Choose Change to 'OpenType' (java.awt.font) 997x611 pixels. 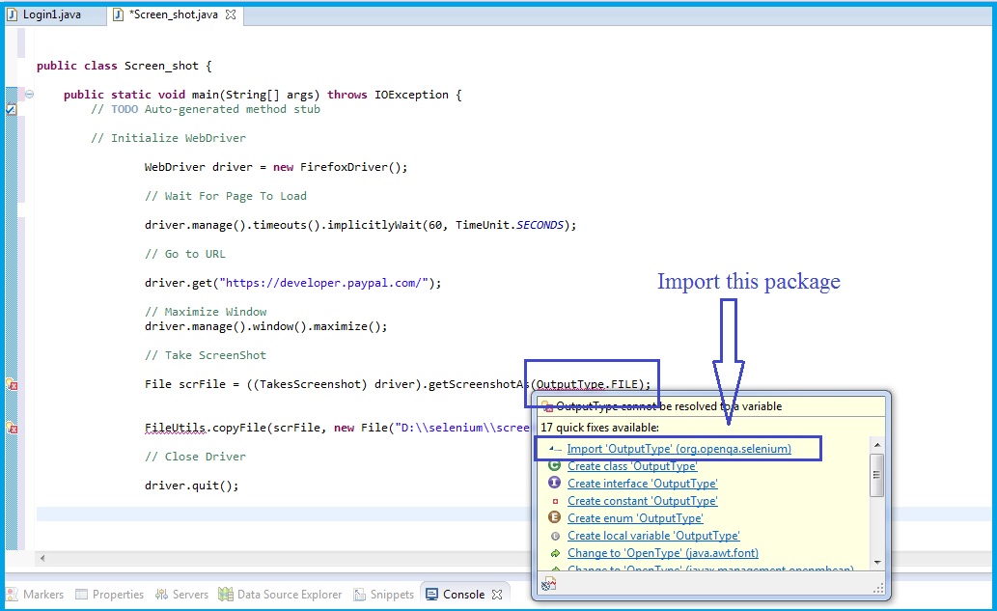click(x=662, y=553)
